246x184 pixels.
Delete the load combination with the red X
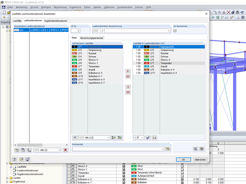click(65, 150)
